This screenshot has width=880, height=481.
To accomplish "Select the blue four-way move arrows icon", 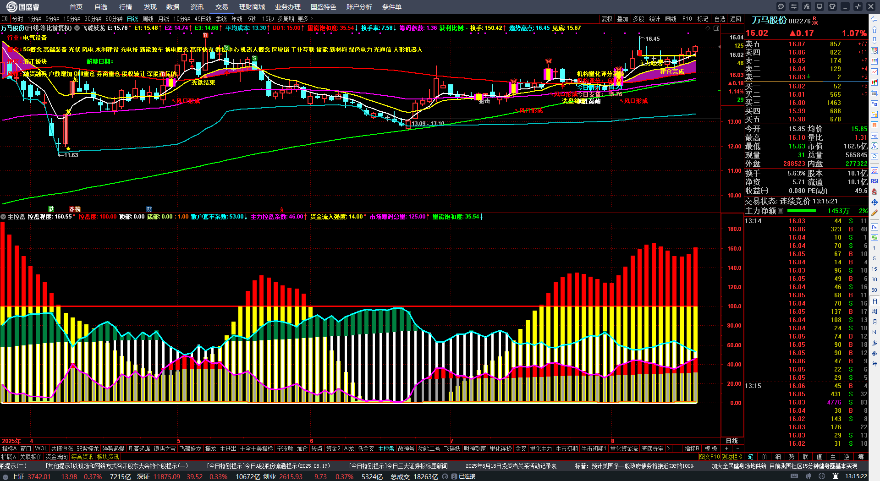I will coord(874,202).
